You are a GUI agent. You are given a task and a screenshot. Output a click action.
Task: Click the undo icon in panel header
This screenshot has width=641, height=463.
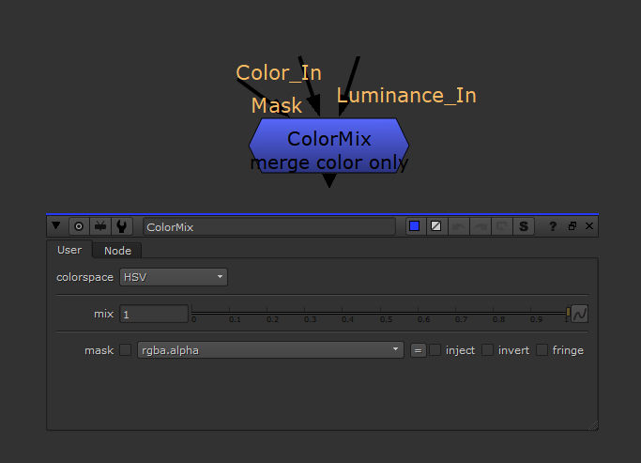(459, 226)
